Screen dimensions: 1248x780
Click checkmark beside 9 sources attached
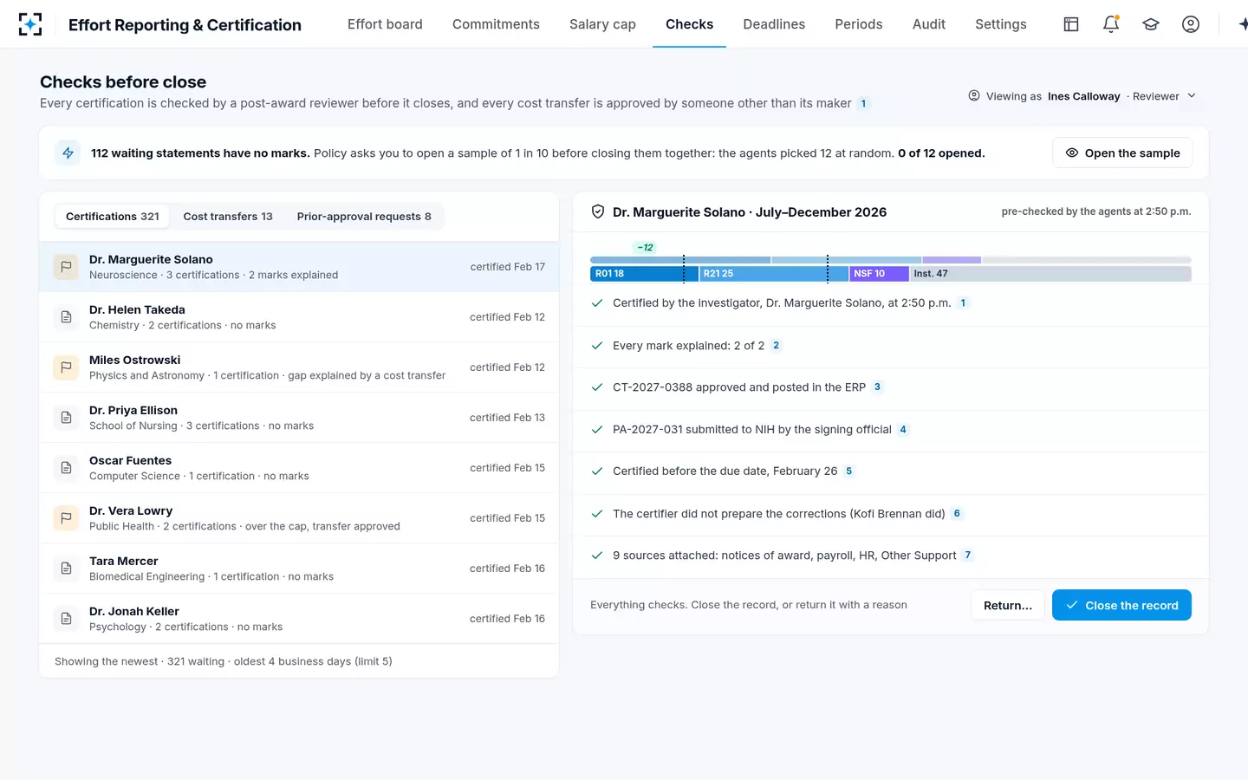[597, 556]
